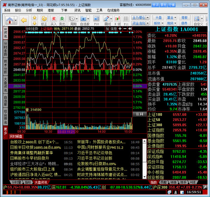Click the yellow down arrow toolbar icon
The width and height of the screenshot is (210, 197).
35,23
